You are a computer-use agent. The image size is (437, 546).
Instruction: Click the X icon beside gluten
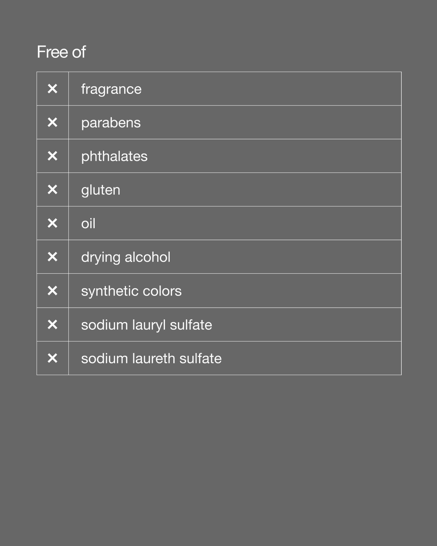52,190
